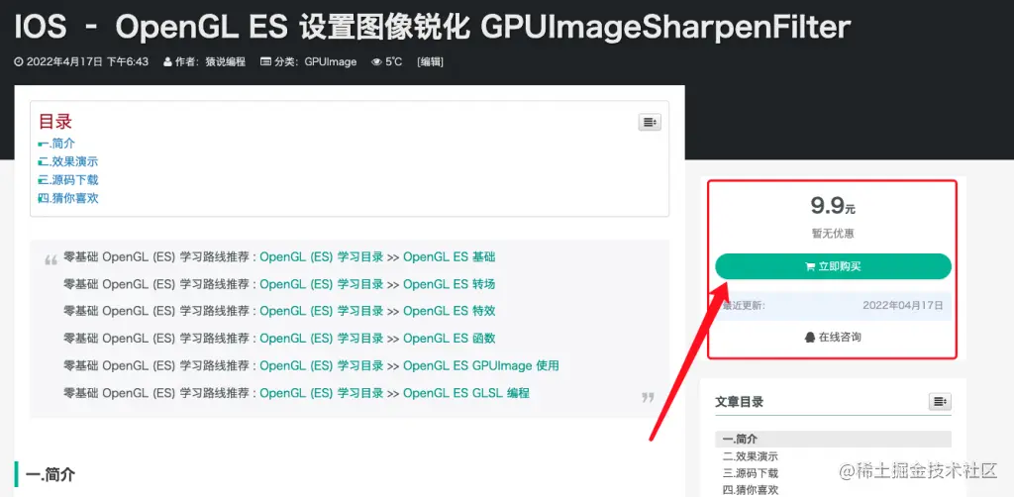Click the 一.简介 section heading
Image resolution: width=1014 pixels, height=497 pixels.
51,475
